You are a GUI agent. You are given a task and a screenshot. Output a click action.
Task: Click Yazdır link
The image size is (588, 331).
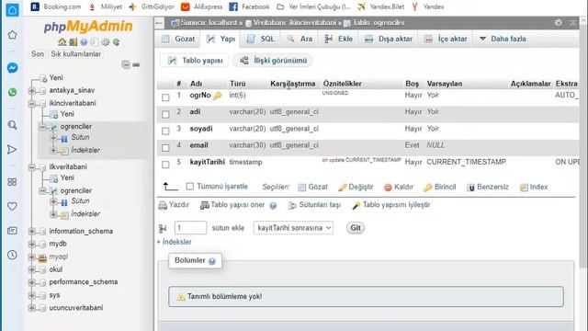[174, 205]
